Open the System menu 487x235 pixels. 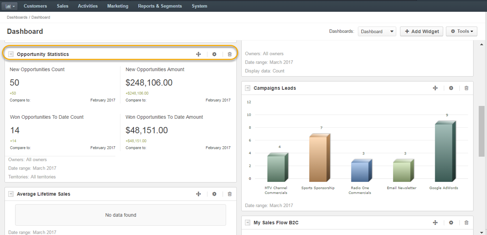199,6
